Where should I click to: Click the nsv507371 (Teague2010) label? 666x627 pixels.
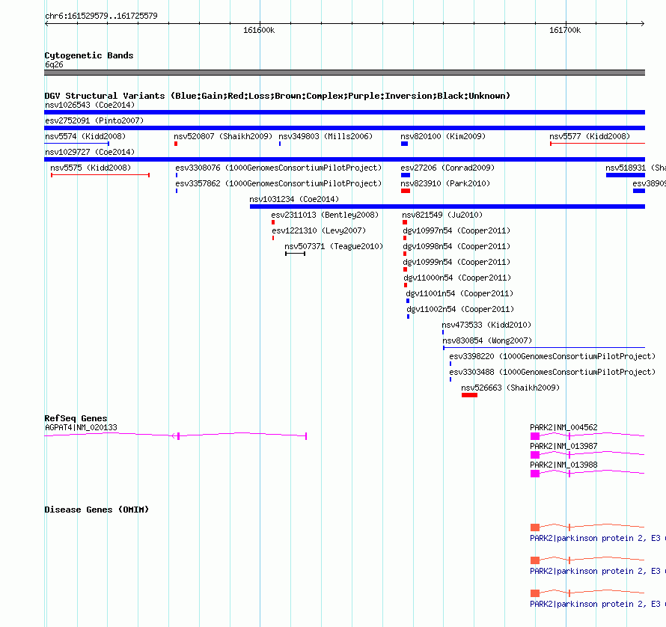pyautogui.click(x=334, y=246)
